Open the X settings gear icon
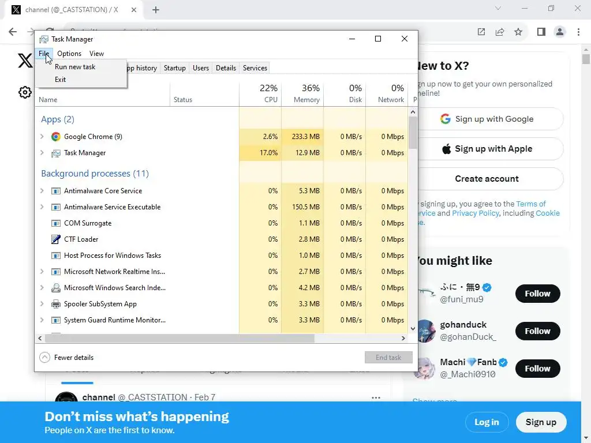Image resolution: width=591 pixels, height=443 pixels. (x=25, y=92)
